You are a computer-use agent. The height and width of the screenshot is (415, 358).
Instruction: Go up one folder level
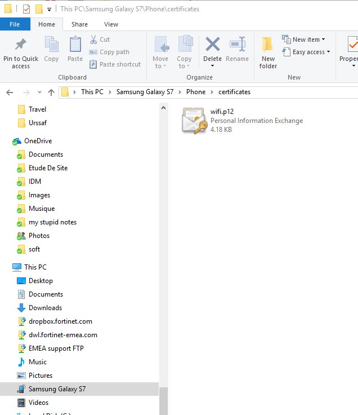[x=51, y=92]
